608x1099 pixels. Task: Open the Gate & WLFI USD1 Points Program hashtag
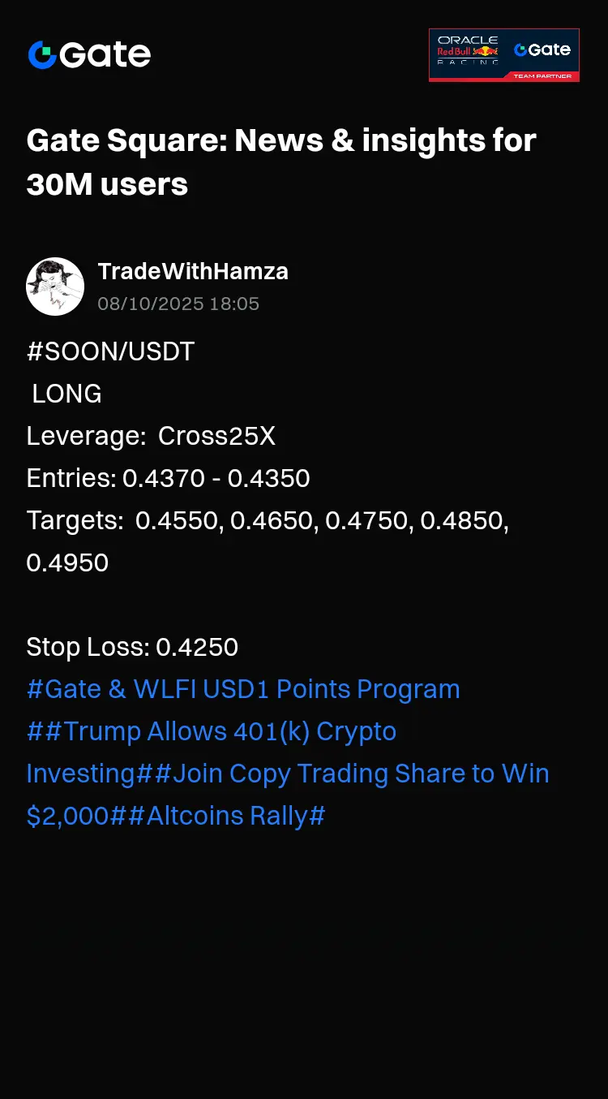243,689
